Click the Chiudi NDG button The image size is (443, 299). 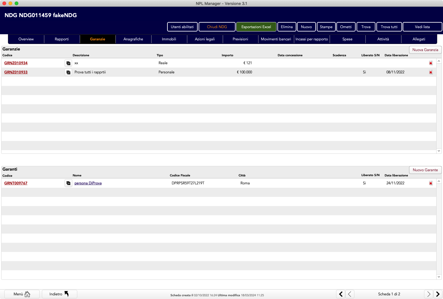(217, 27)
